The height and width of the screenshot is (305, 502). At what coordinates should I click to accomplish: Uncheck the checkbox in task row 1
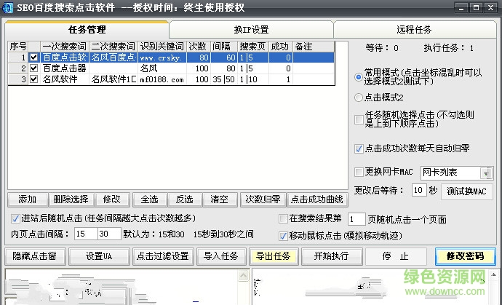click(x=34, y=58)
